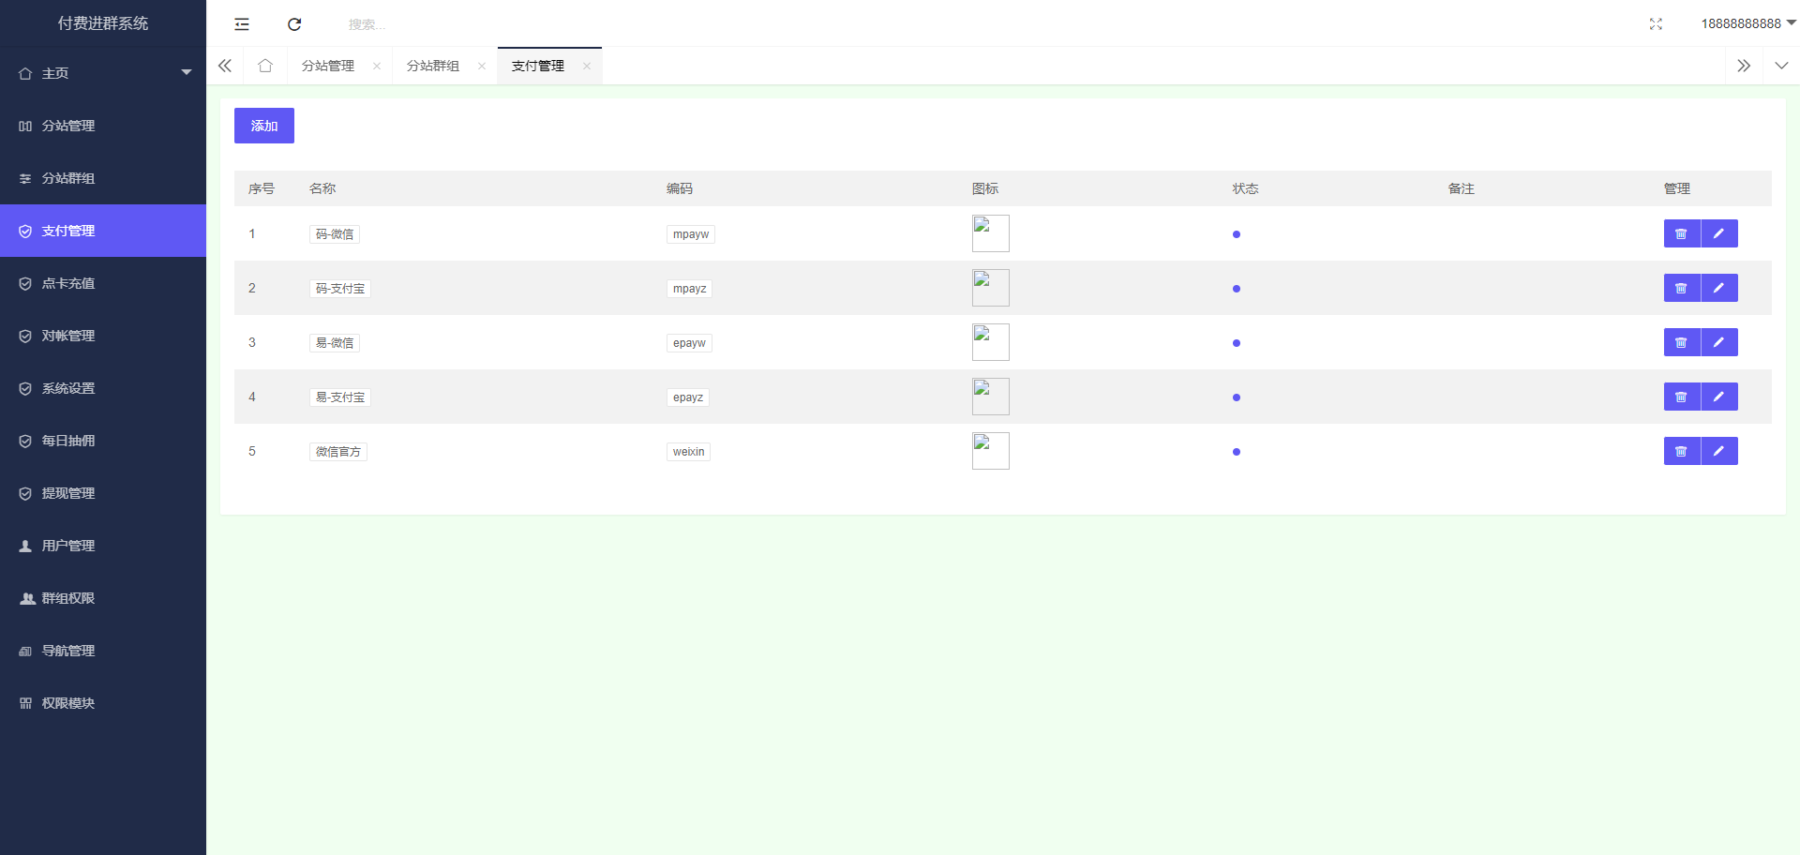Open the 18888888888 user dropdown
This screenshot has height=855, width=1800.
point(1747,23)
